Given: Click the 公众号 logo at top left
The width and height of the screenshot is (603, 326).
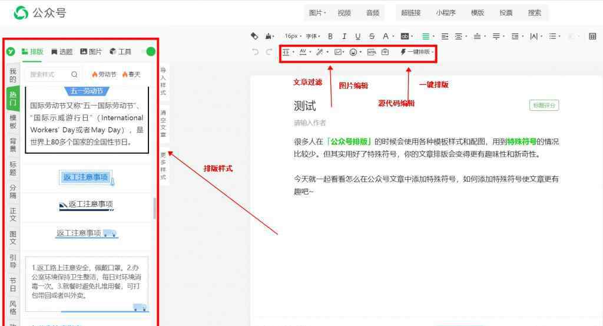Looking at the screenshot, I should 40,13.
